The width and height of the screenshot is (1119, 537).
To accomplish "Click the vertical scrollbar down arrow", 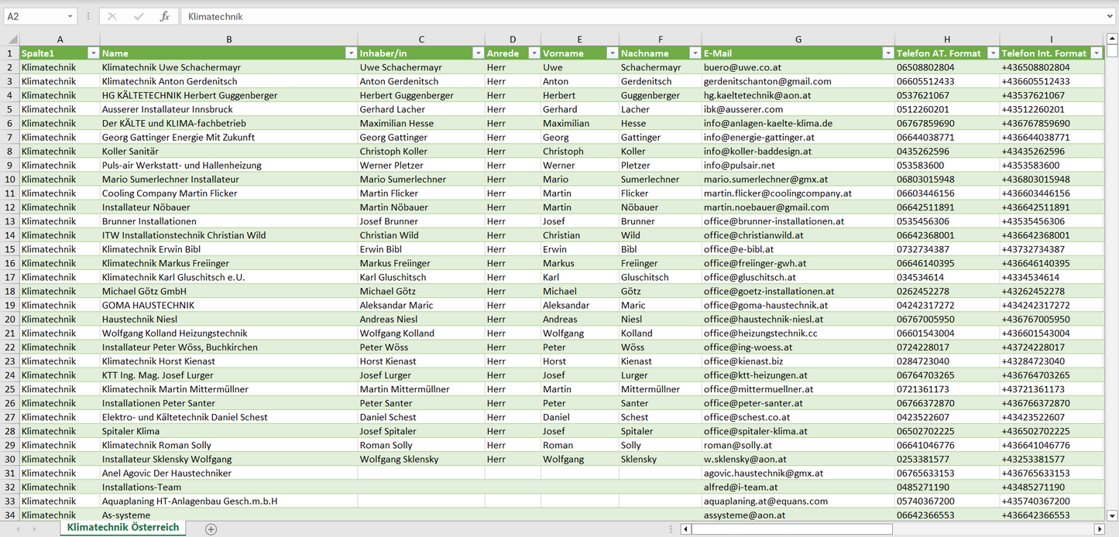I will 1112,515.
